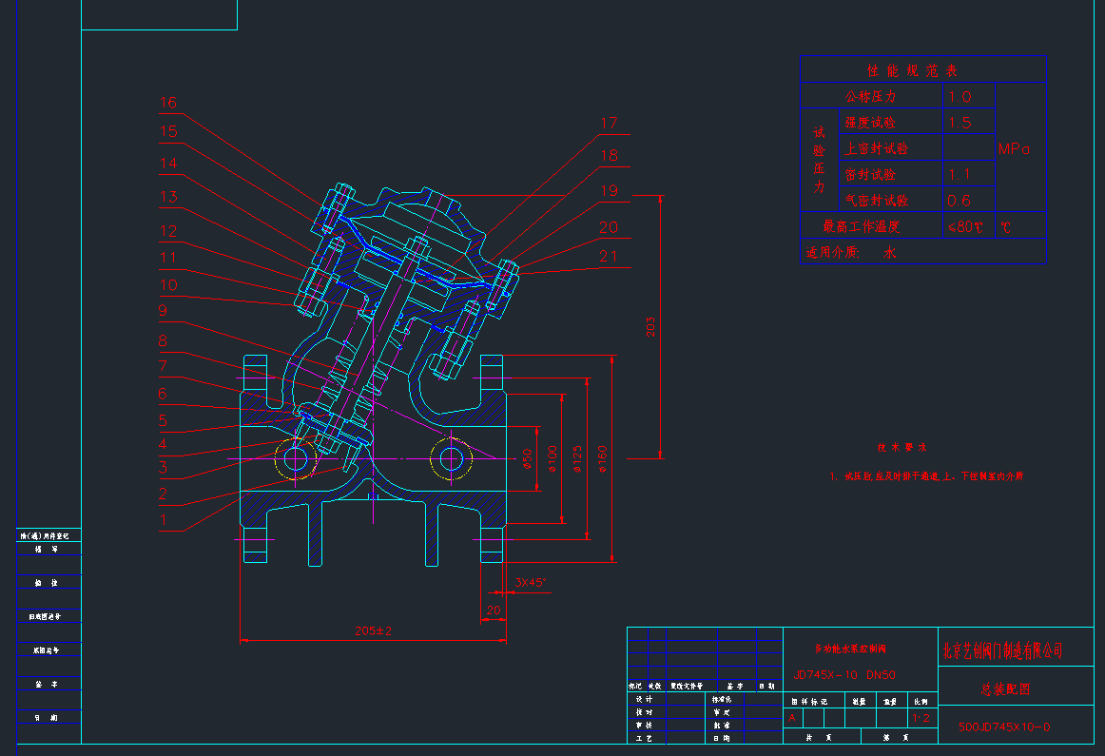Click the ≤80℃ temperature value
Screen dimensions: 1105x756
964,227
